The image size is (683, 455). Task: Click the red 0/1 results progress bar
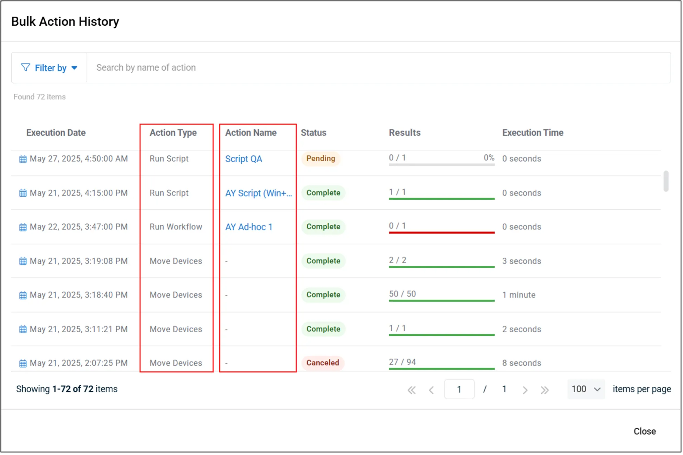(441, 233)
